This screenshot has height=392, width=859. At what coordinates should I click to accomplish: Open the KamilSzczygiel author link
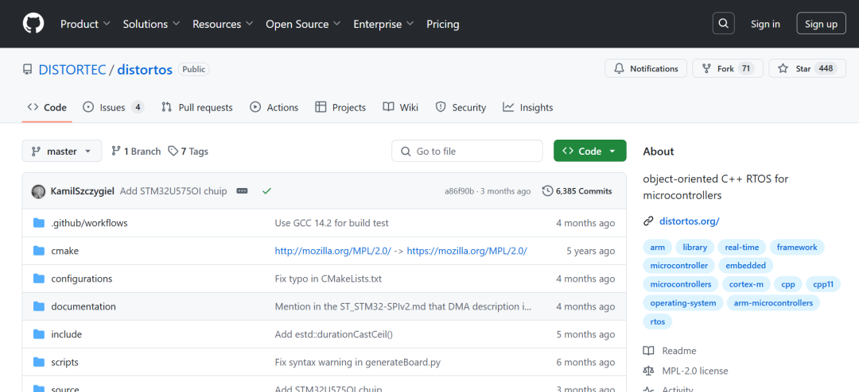[x=82, y=191]
